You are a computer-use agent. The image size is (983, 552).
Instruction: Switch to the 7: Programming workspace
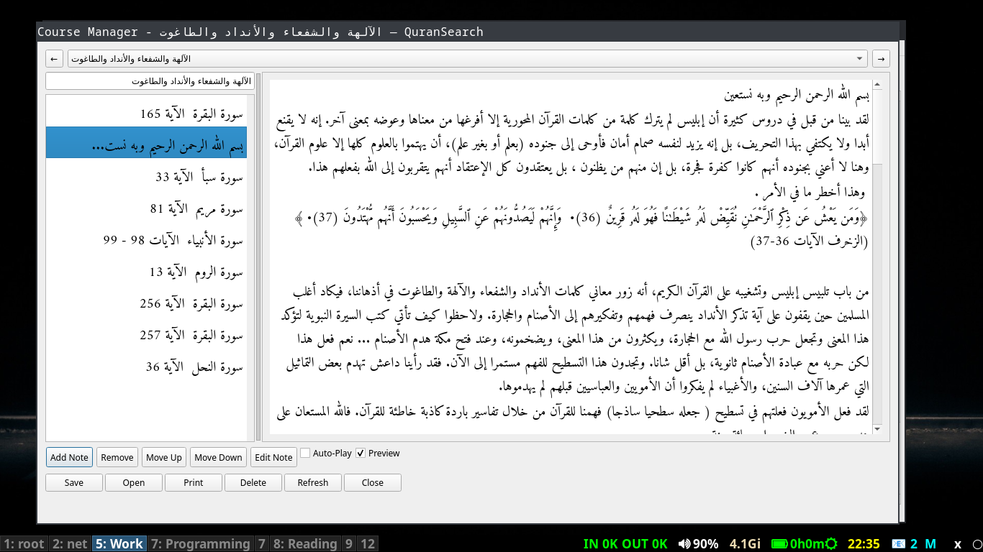(x=200, y=544)
